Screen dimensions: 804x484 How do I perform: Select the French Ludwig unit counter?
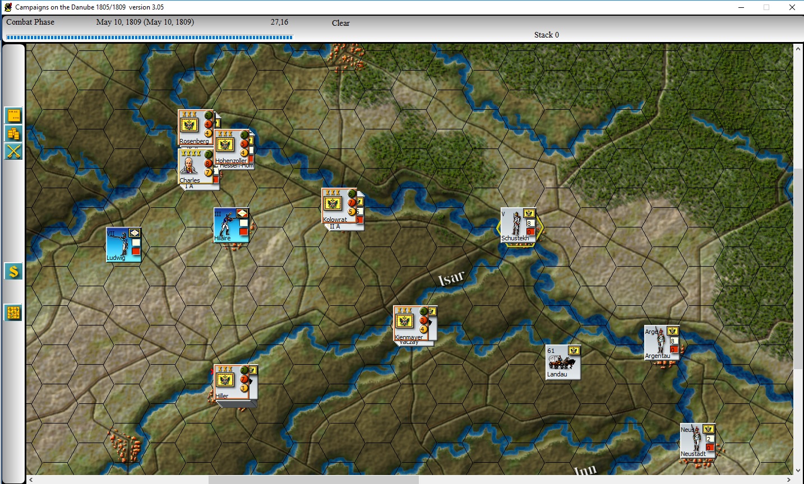[x=124, y=245]
